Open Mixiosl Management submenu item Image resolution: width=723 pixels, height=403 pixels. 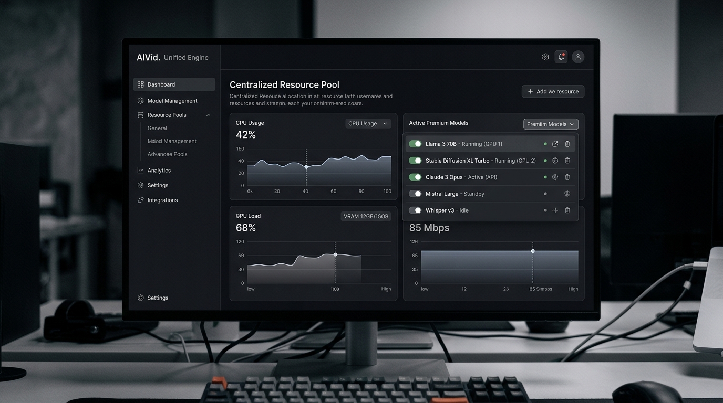[172, 141]
